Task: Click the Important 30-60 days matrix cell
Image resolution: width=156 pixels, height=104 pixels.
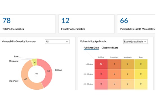Action: coord(114,84)
